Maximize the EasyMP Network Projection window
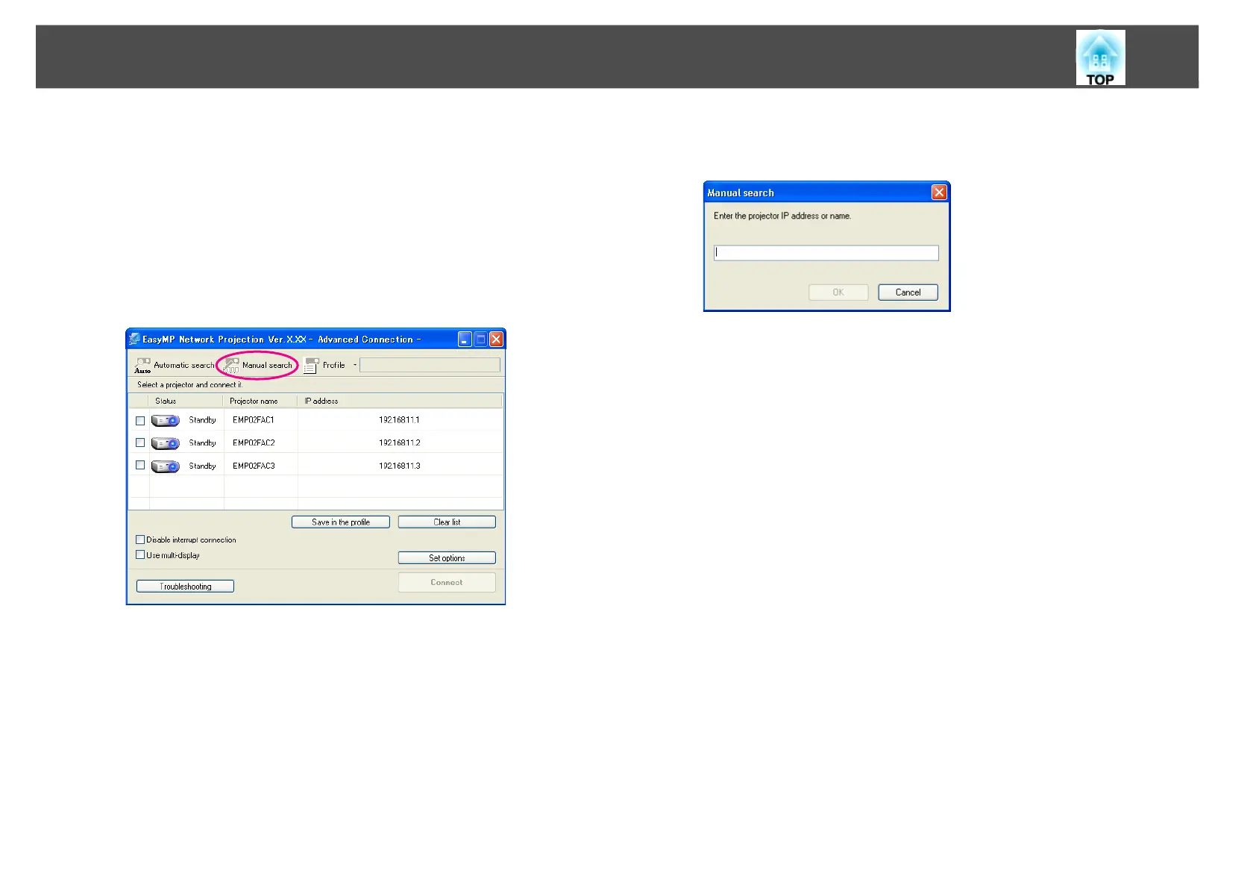 click(481, 340)
